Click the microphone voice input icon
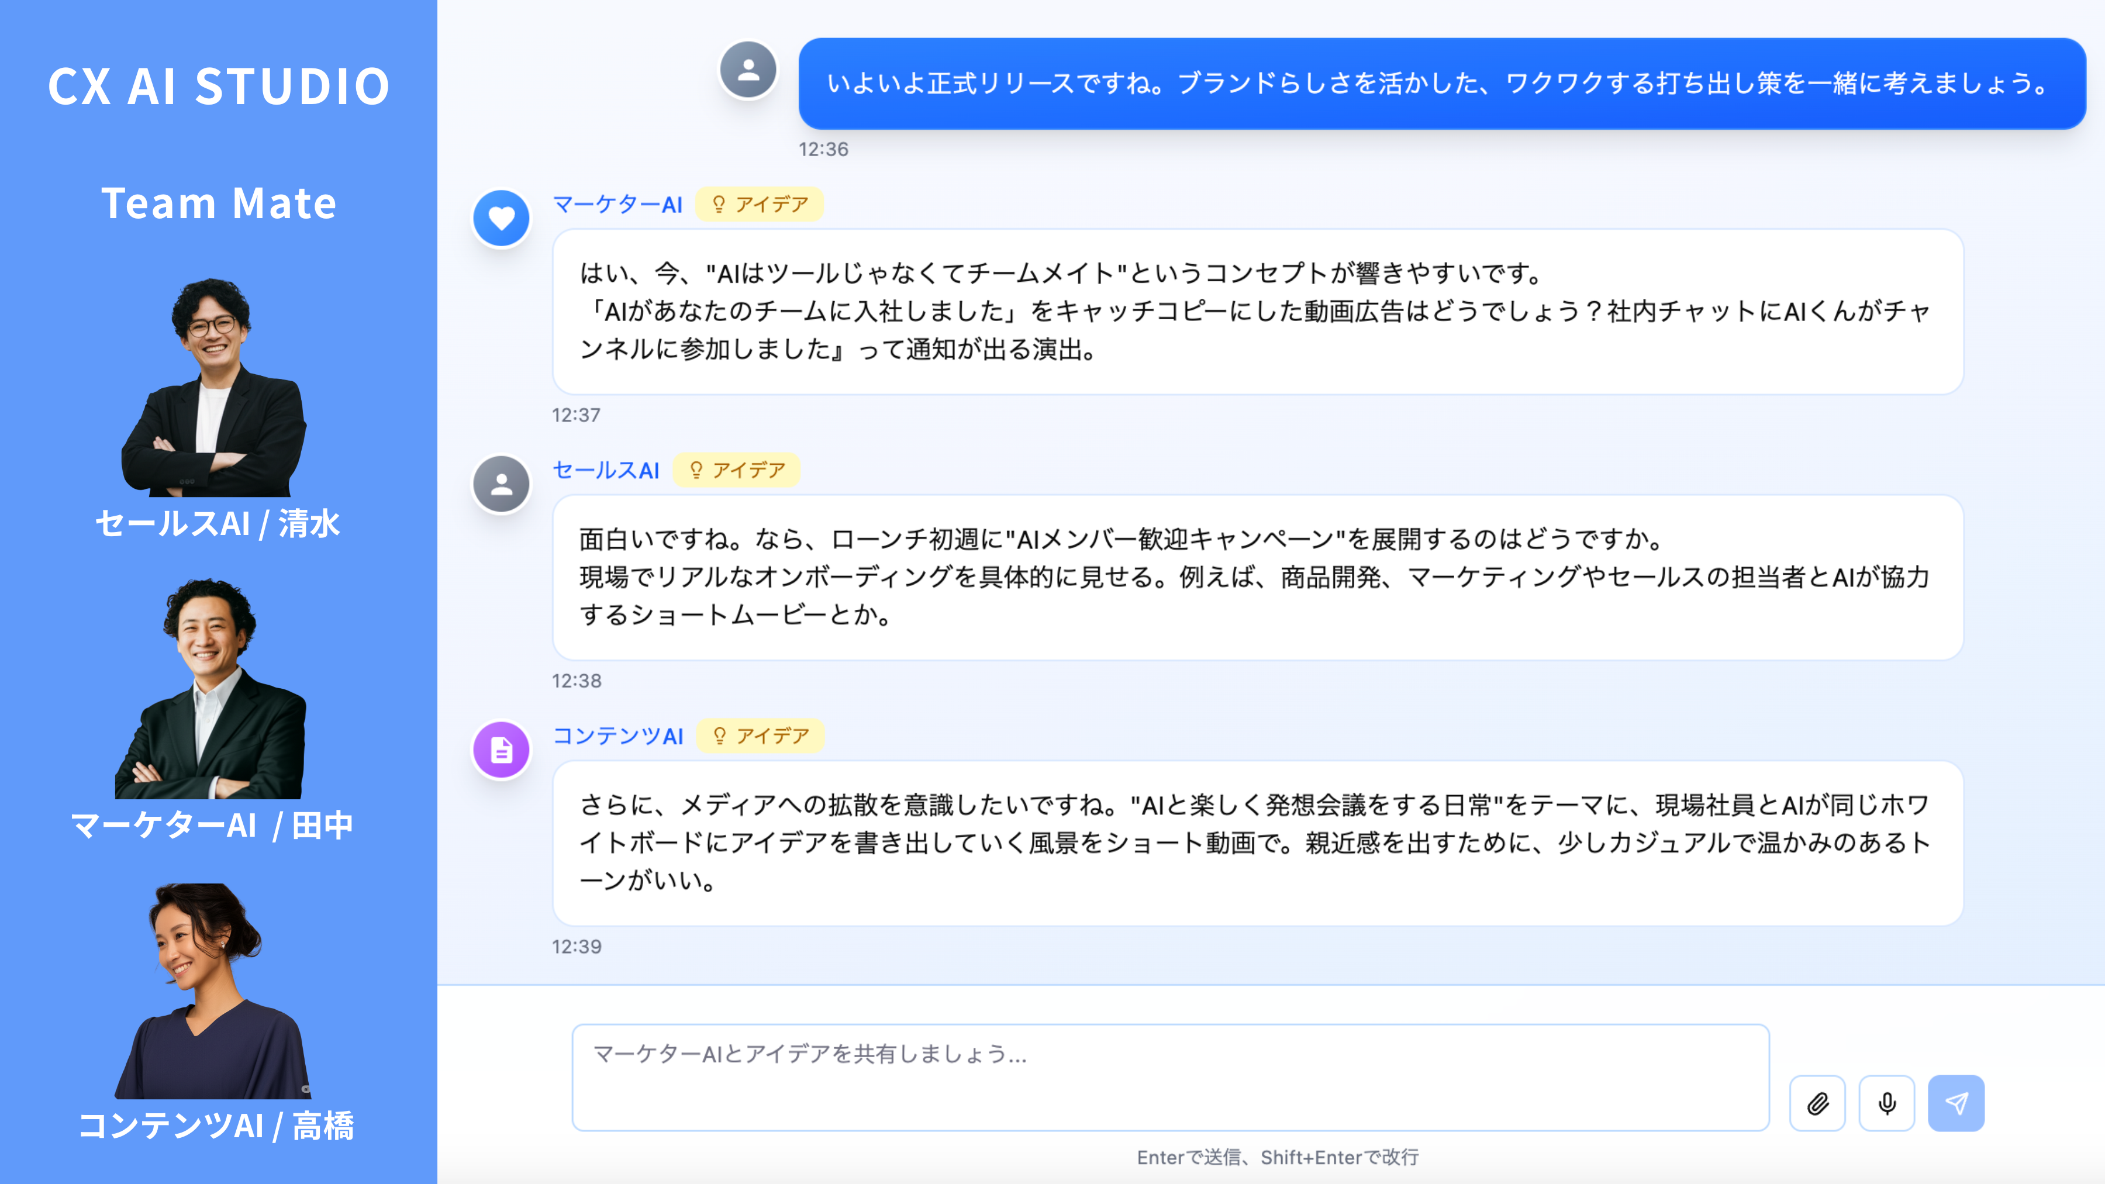The width and height of the screenshot is (2105, 1184). 1886,1103
